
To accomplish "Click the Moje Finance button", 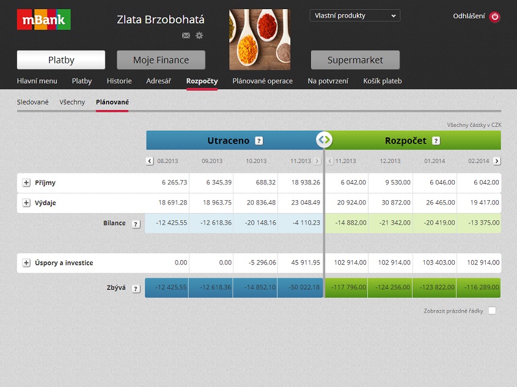I will [161, 60].
